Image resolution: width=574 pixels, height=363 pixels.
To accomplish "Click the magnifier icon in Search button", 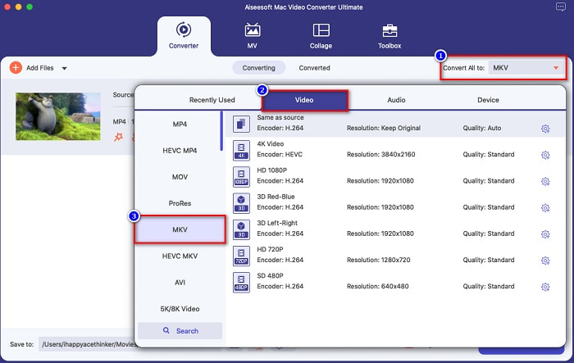I will tap(166, 330).
